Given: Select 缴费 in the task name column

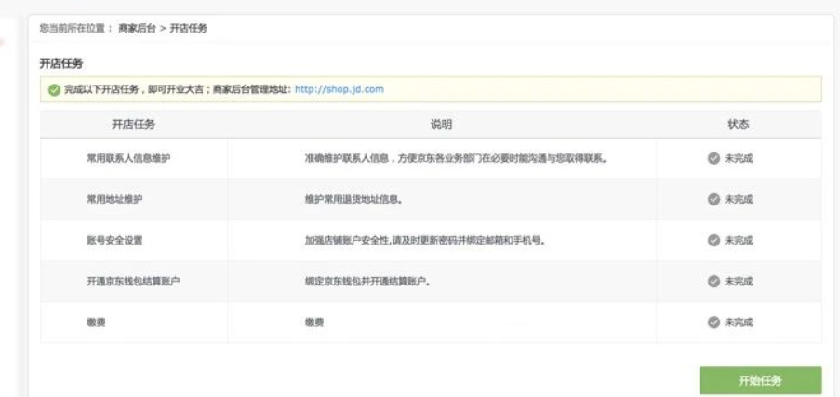Looking at the screenshot, I should [x=96, y=323].
